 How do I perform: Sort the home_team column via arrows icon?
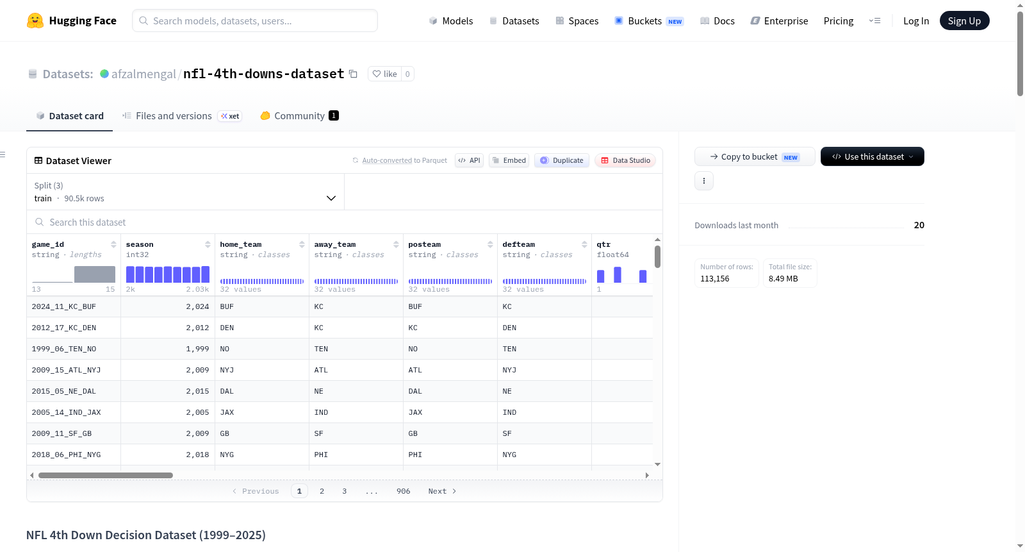pyautogui.click(x=302, y=244)
